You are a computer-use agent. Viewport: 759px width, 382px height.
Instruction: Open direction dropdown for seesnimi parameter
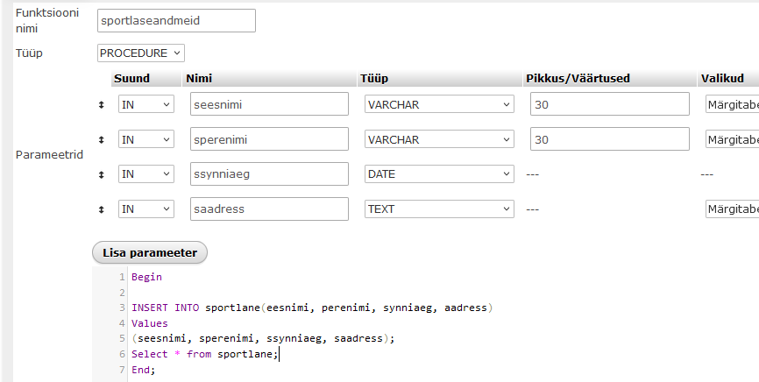(146, 105)
